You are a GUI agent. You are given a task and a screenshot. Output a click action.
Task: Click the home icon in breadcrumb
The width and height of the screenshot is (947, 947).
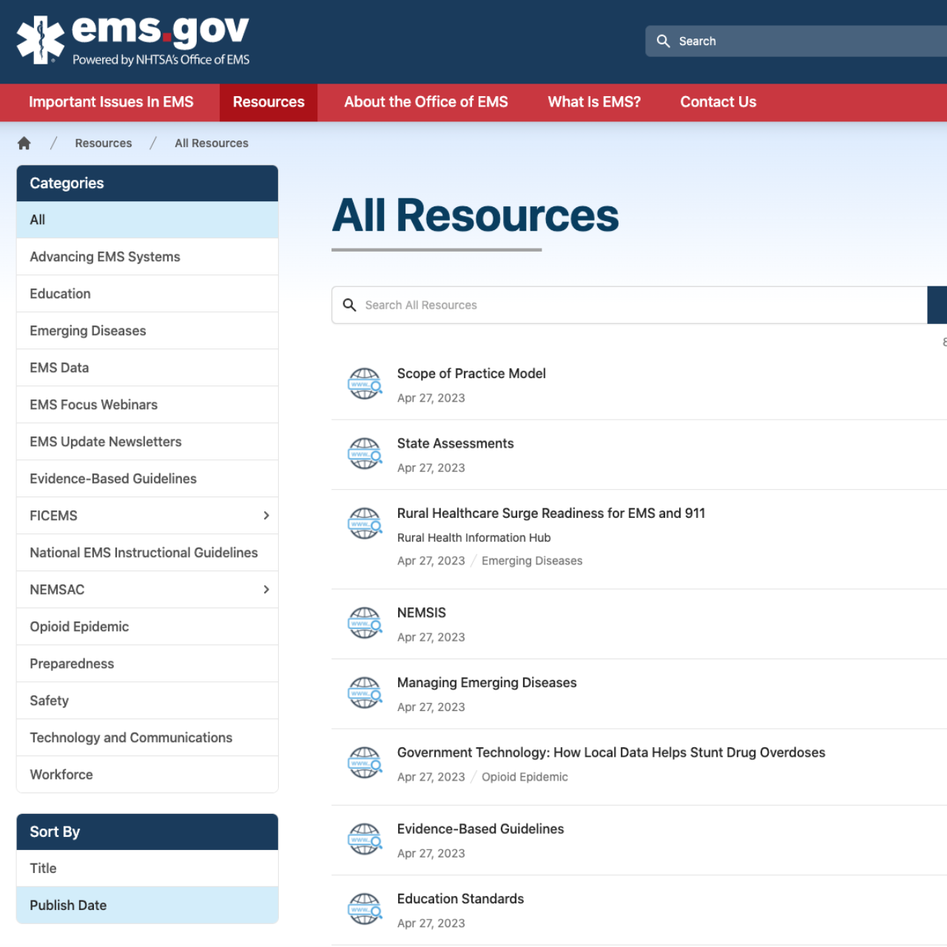24,144
